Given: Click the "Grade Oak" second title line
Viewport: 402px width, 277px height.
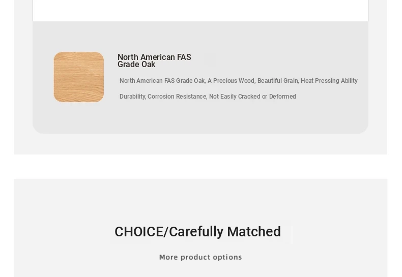Looking at the screenshot, I should click(x=136, y=65).
